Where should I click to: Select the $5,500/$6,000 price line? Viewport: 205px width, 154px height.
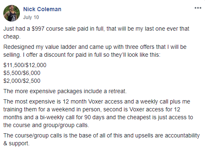point(22,73)
